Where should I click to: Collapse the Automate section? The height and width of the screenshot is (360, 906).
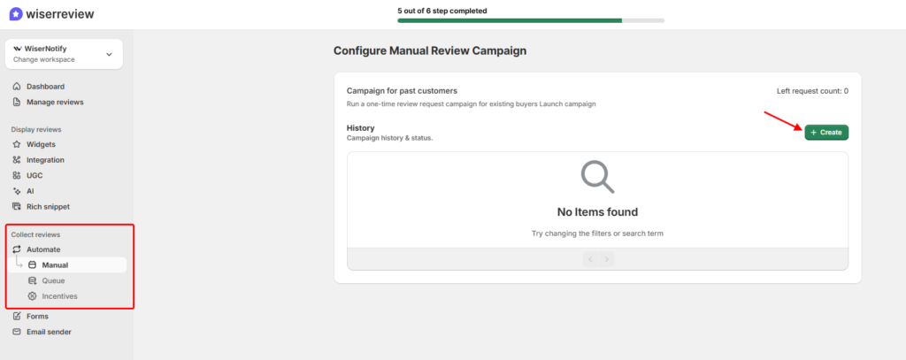43,249
